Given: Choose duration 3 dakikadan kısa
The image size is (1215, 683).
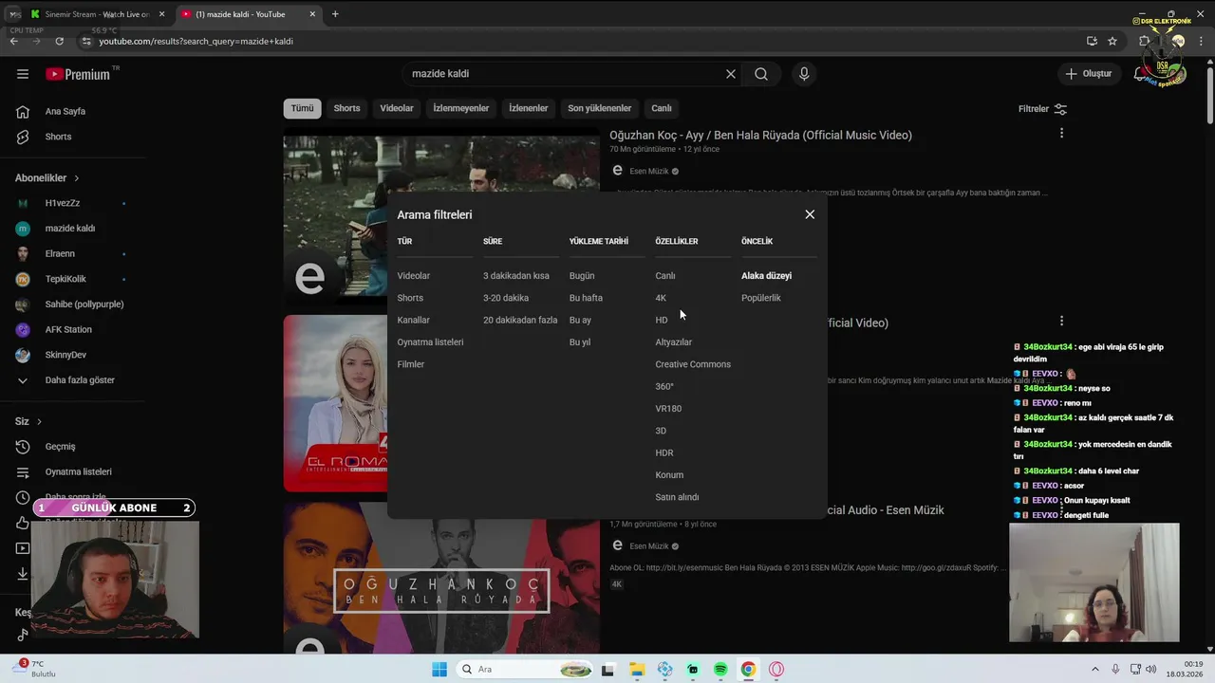Looking at the screenshot, I should coord(516,276).
